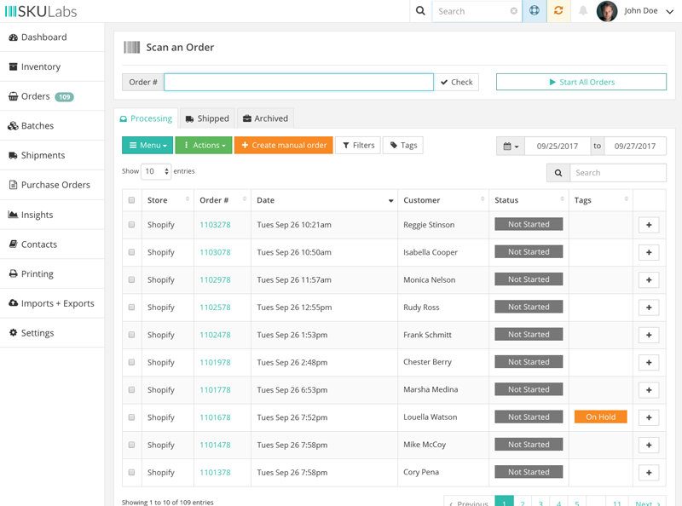Image resolution: width=682 pixels, height=506 pixels.
Task: Open Dashboard in the sidebar
Action: 52,37
